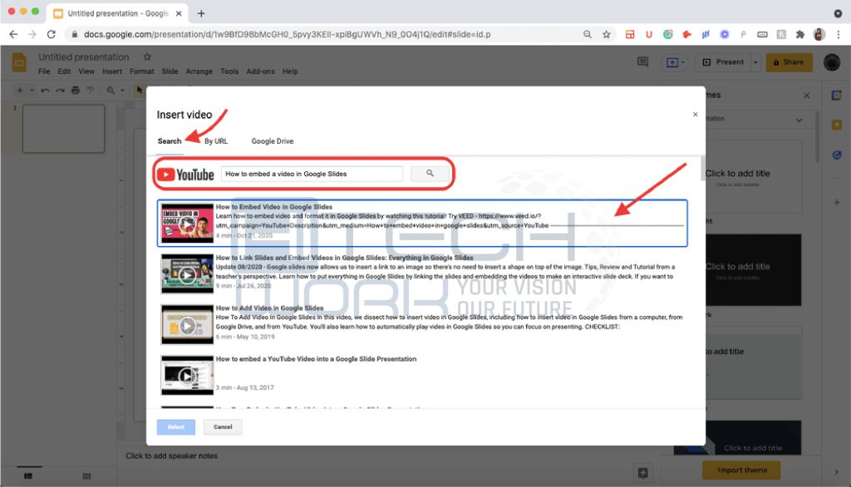
Task: Click Import theme button
Action: coord(742,470)
